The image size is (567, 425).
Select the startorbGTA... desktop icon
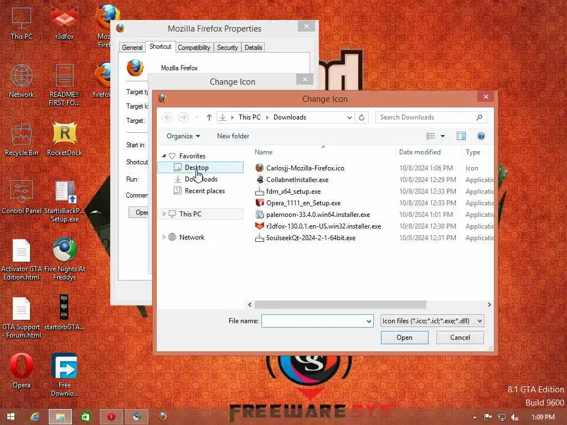point(64,313)
